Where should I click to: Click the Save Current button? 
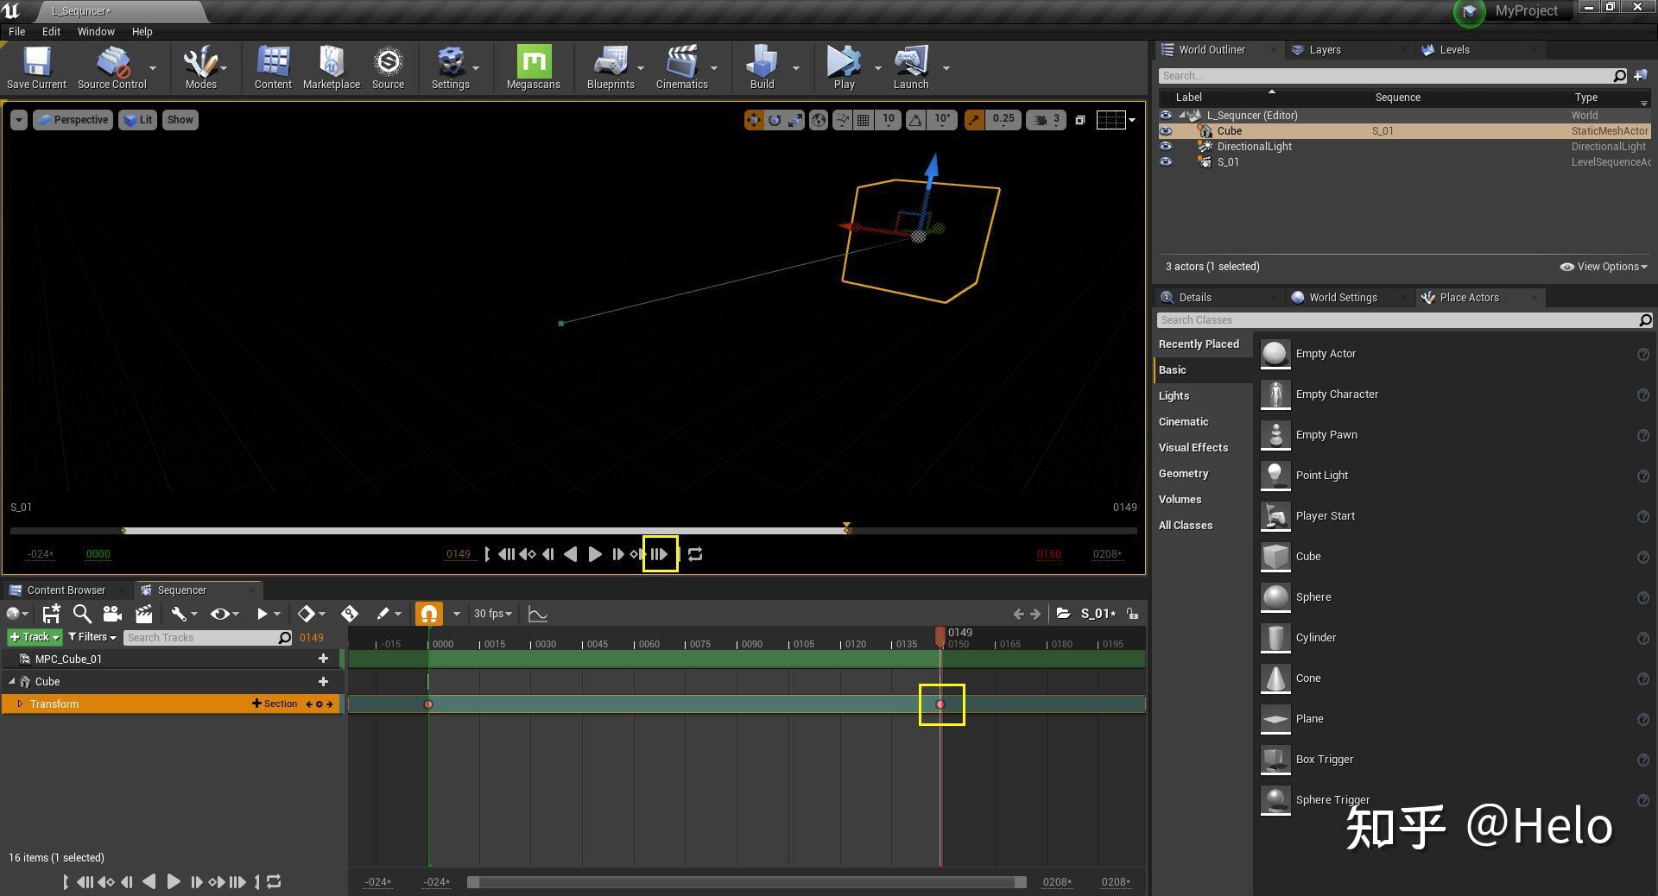tap(35, 64)
